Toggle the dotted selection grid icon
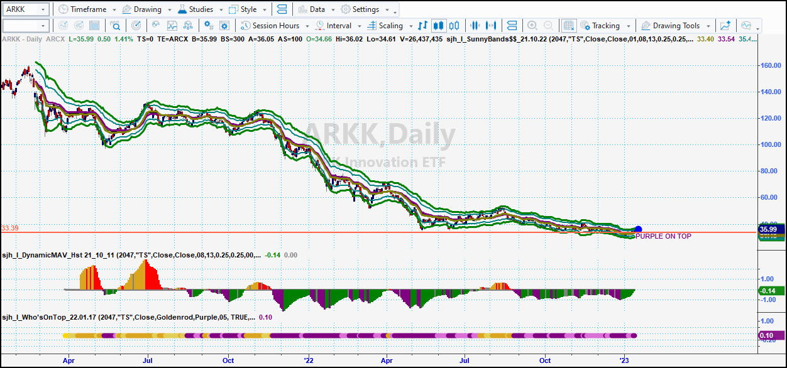The width and height of the screenshot is (787, 368). pyautogui.click(x=569, y=26)
